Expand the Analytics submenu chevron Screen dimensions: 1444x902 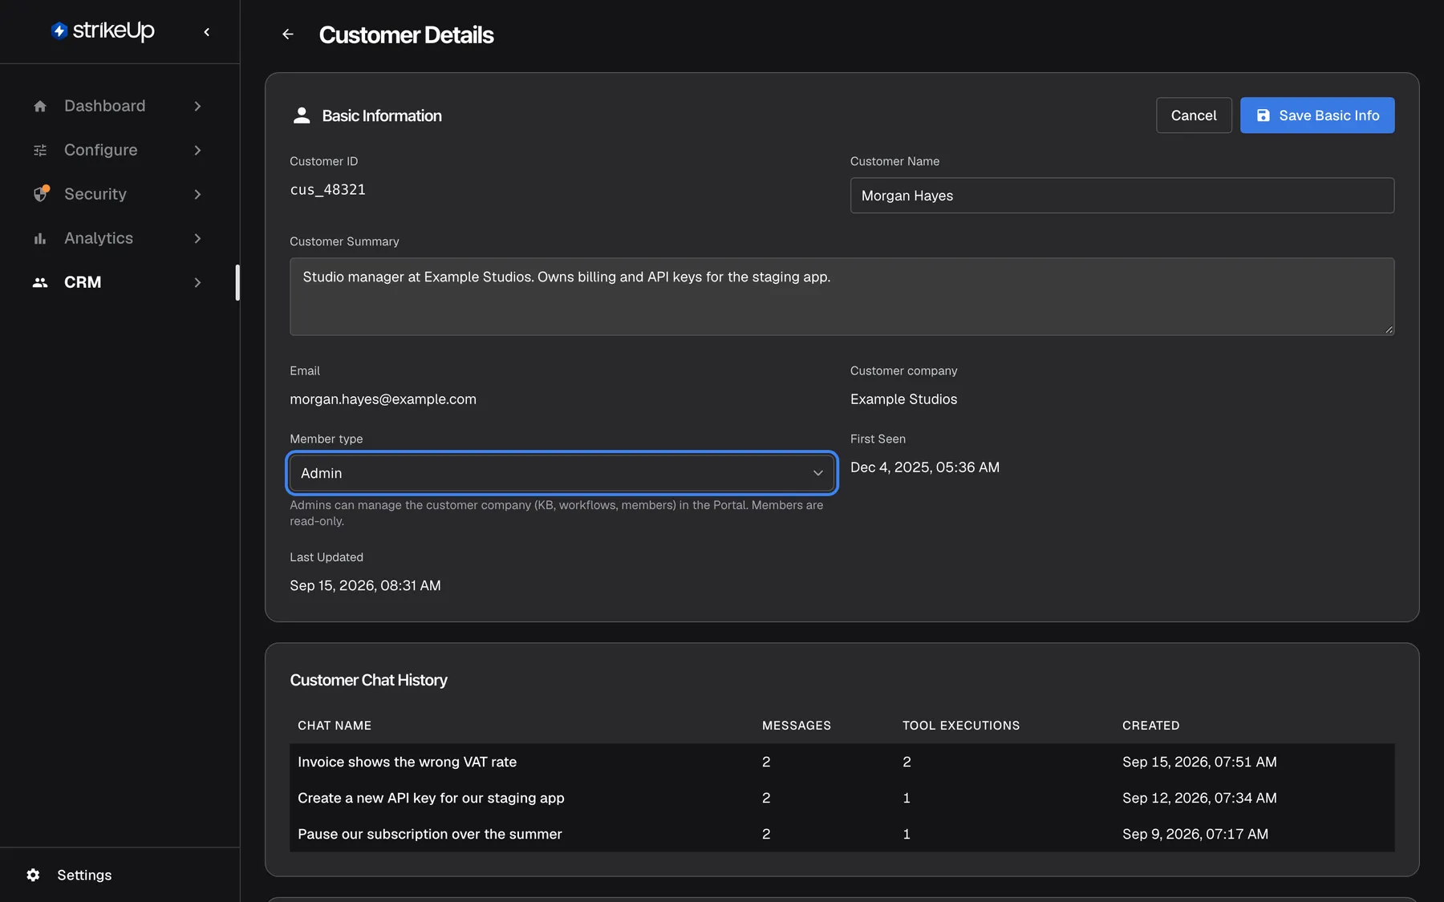point(197,238)
